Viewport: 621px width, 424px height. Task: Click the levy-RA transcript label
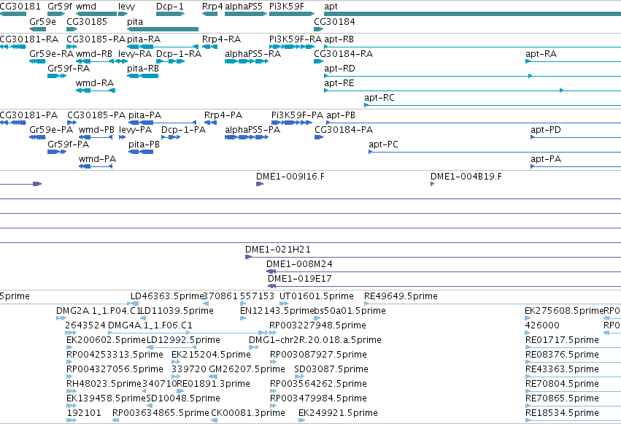[x=135, y=54]
